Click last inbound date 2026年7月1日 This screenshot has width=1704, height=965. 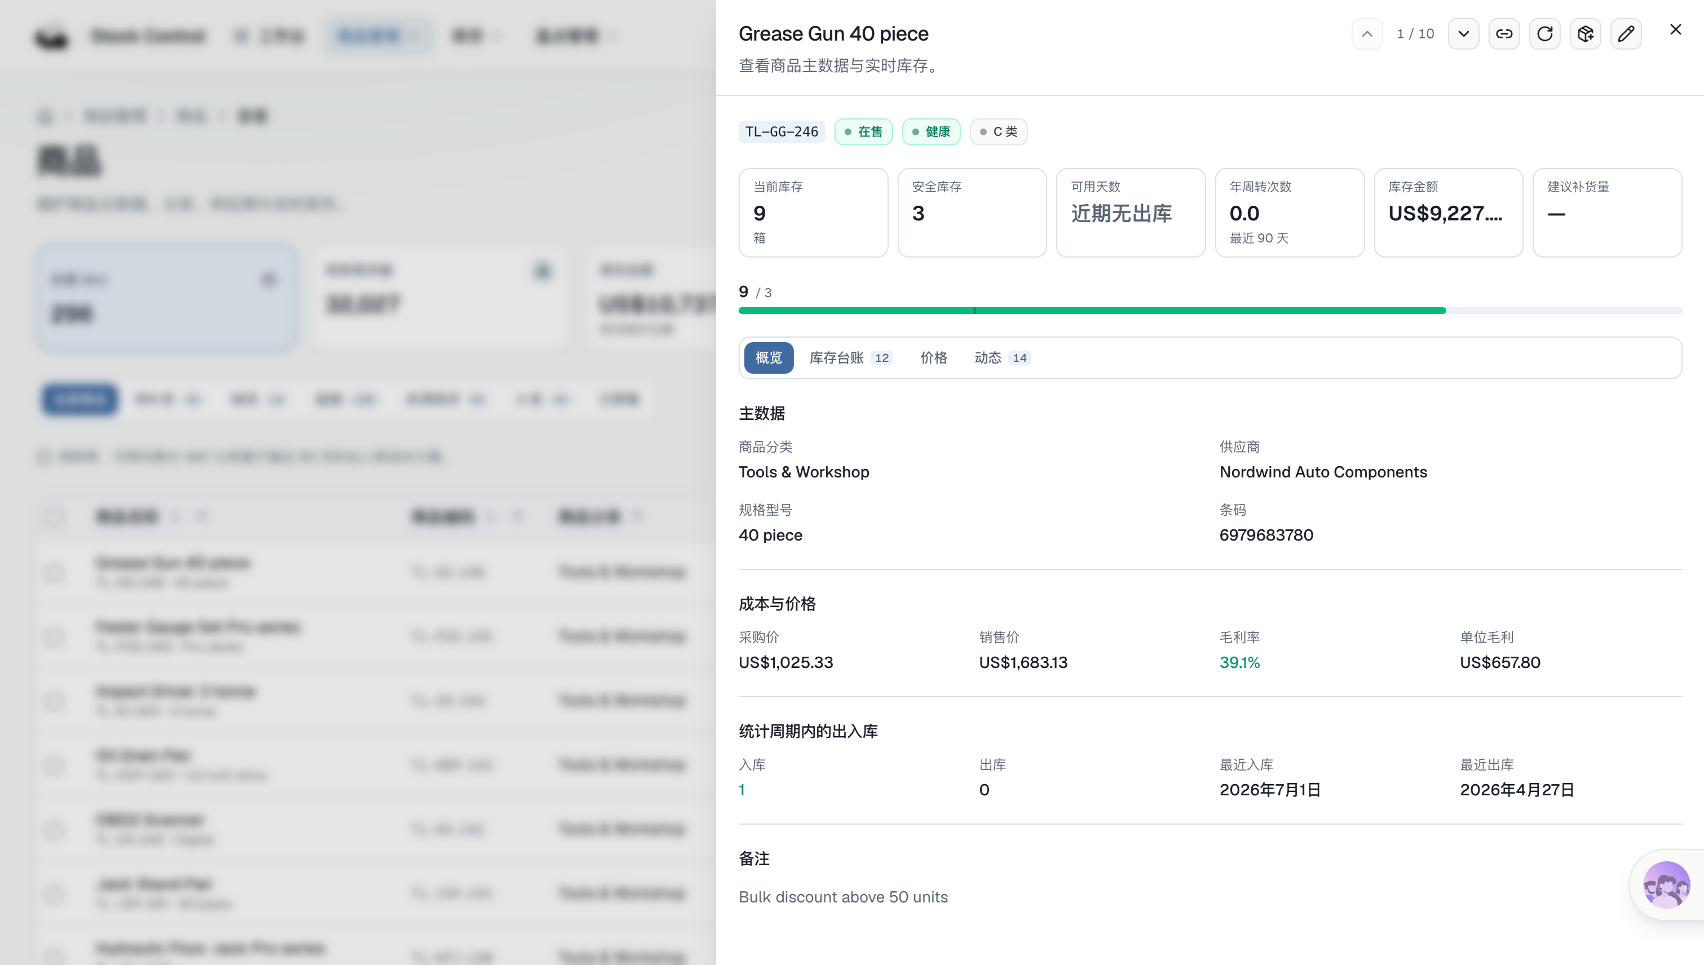1270,789
